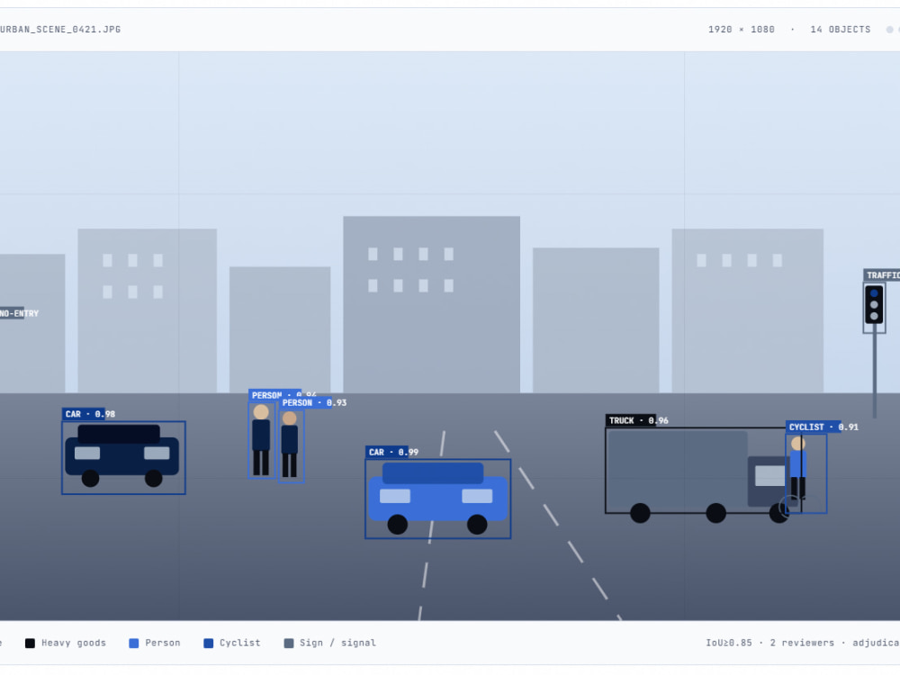This screenshot has width=900, height=675.
Task: Select the CAR 0.98 label tag
Action: click(89, 414)
